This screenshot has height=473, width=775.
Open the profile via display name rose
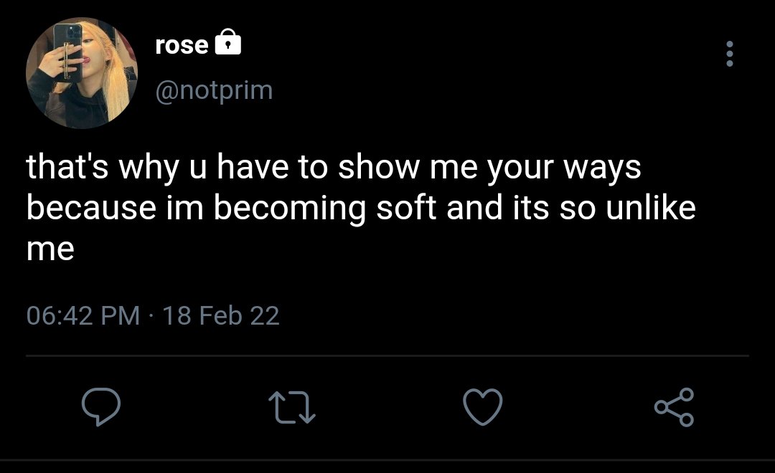(x=182, y=45)
